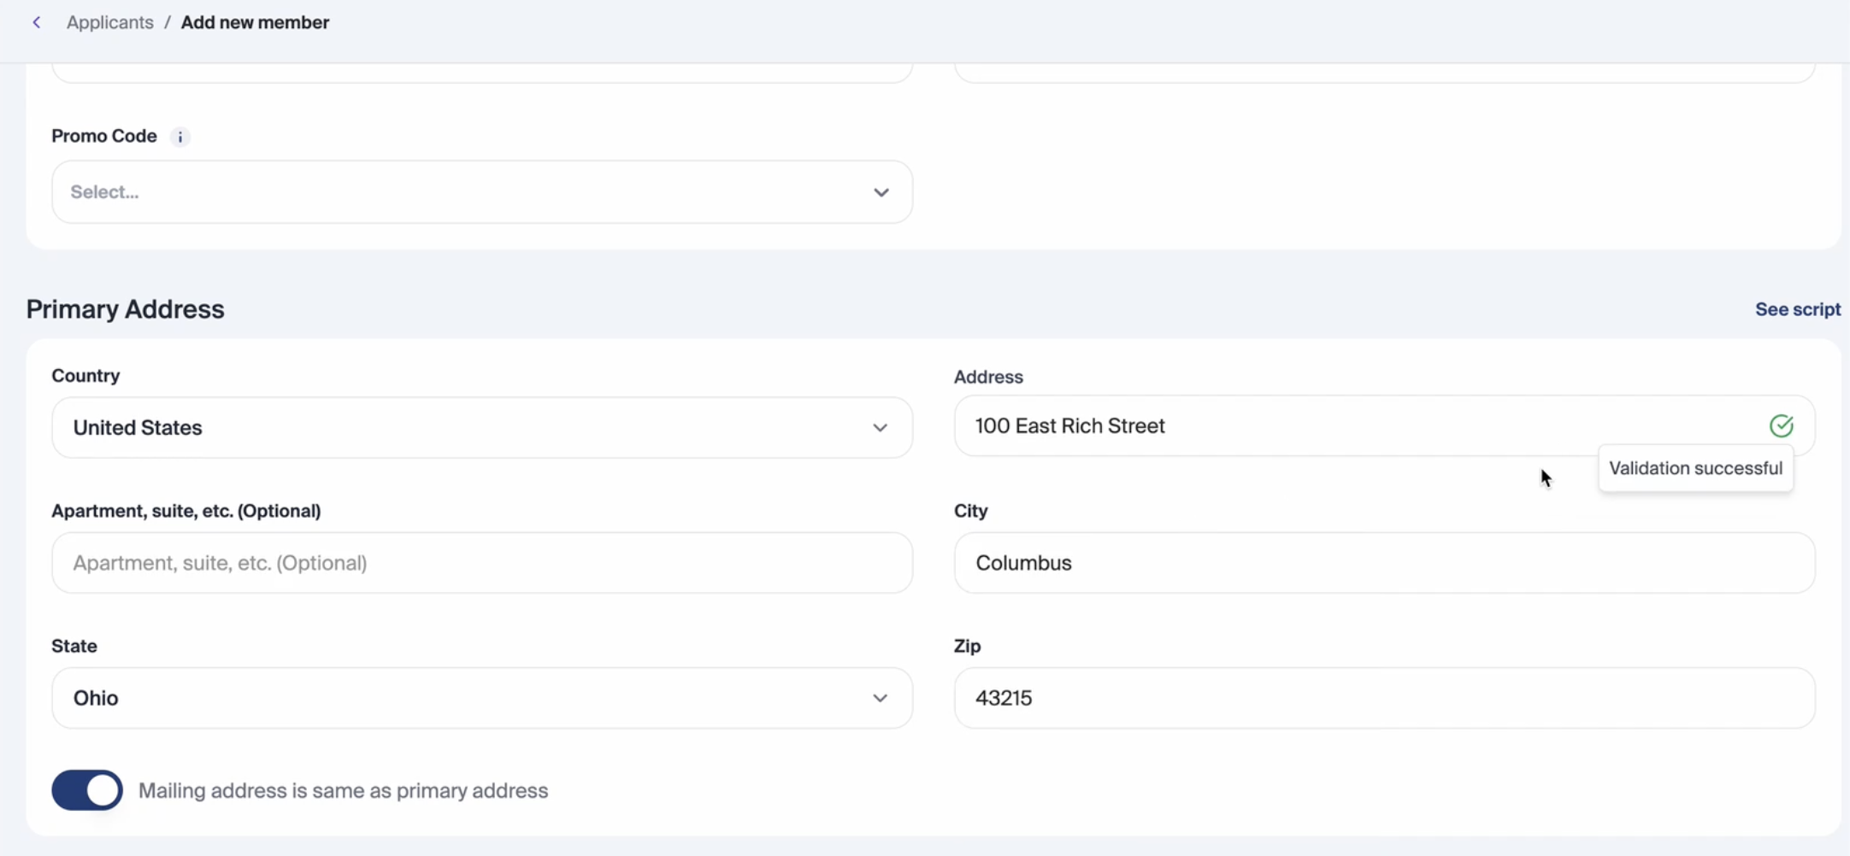Click the Primary Address section heading
1850x856 pixels.
click(125, 309)
